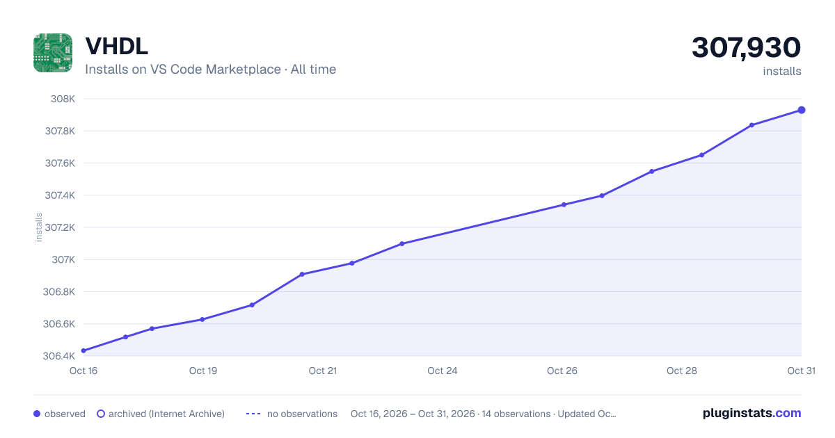Click the Oct 31 x-axis label

801,371
